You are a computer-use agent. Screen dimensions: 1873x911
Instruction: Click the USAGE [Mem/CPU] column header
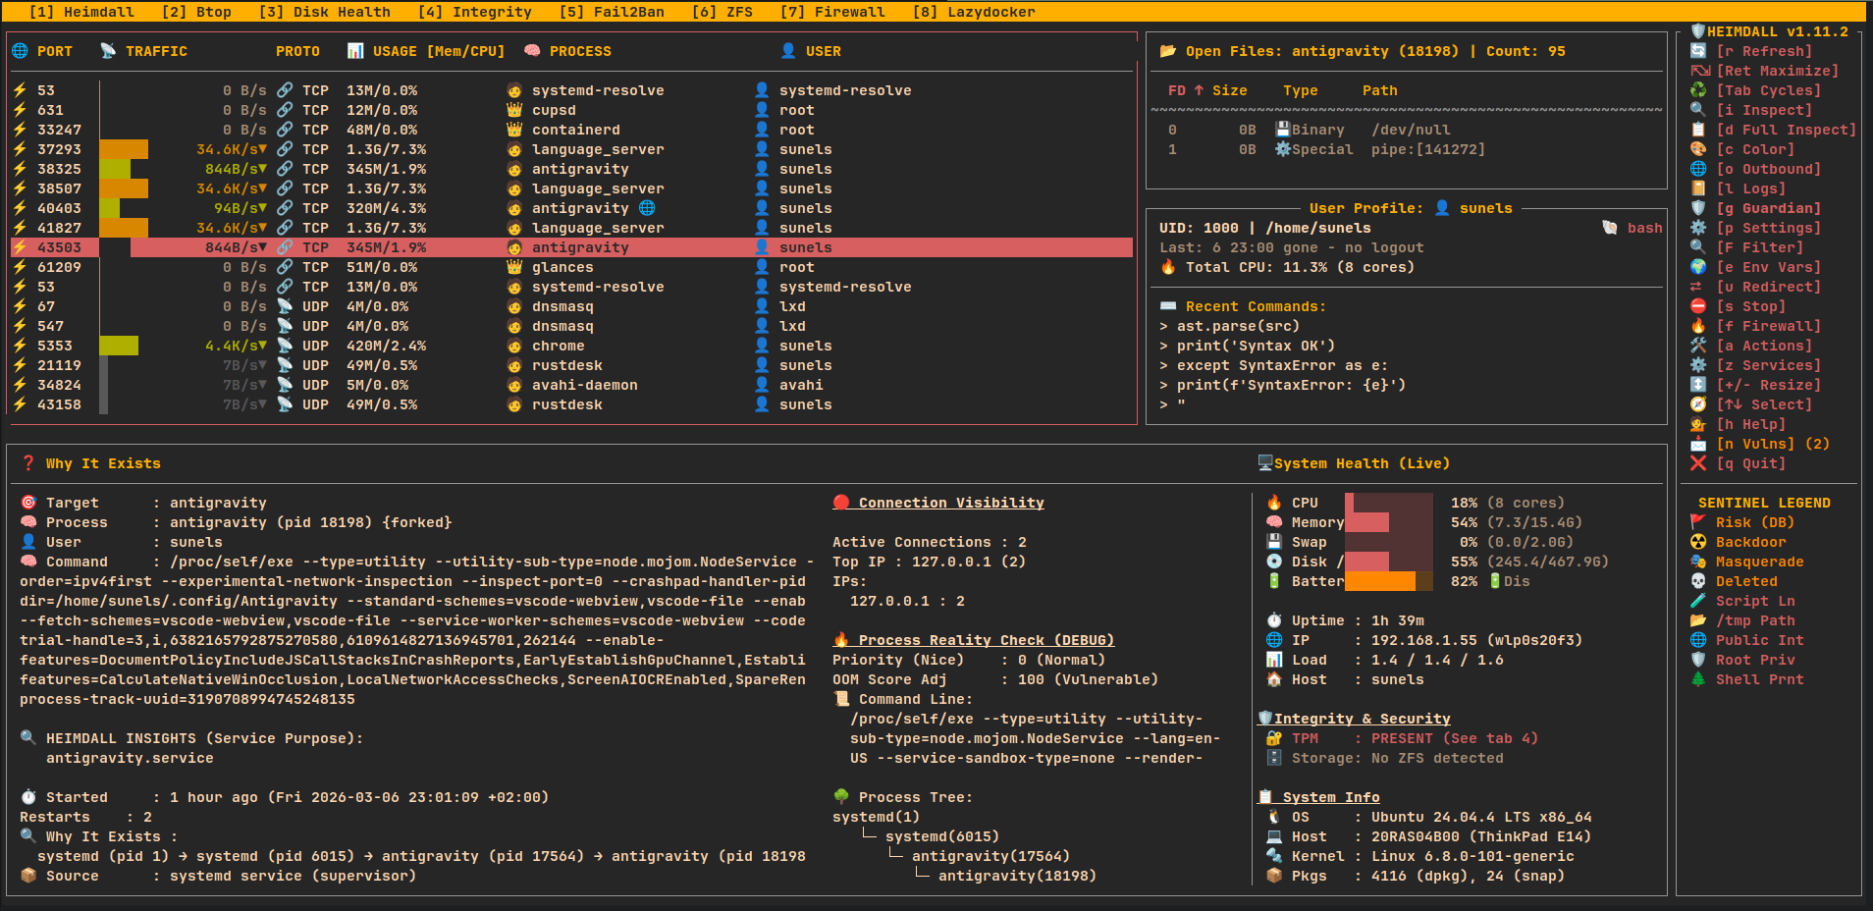439,51
